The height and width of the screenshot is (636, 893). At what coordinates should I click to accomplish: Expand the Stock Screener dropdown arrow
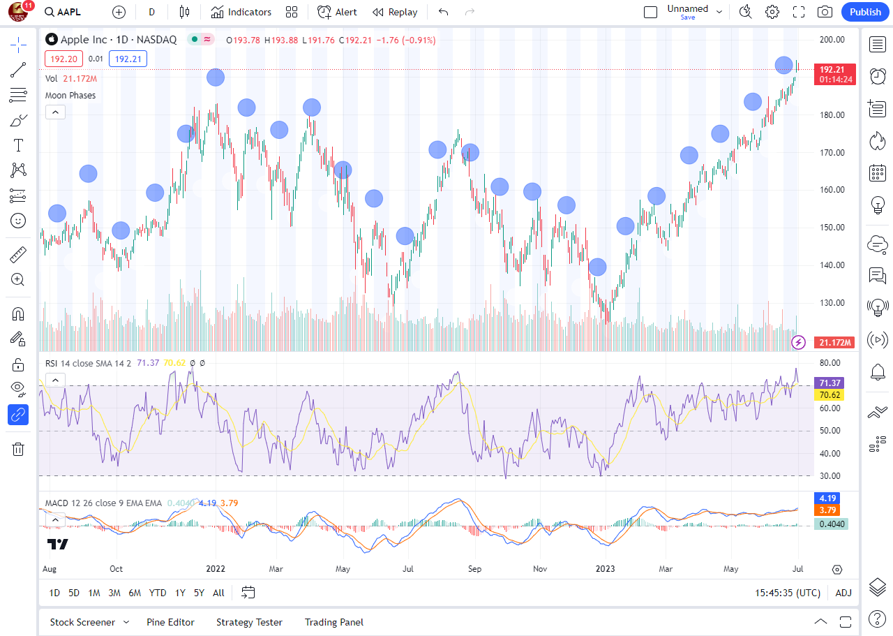(x=126, y=622)
